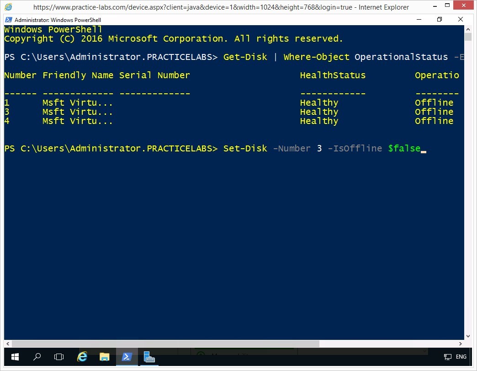
Task: Click the horizontal scrollbar thumb
Action: click(164, 344)
